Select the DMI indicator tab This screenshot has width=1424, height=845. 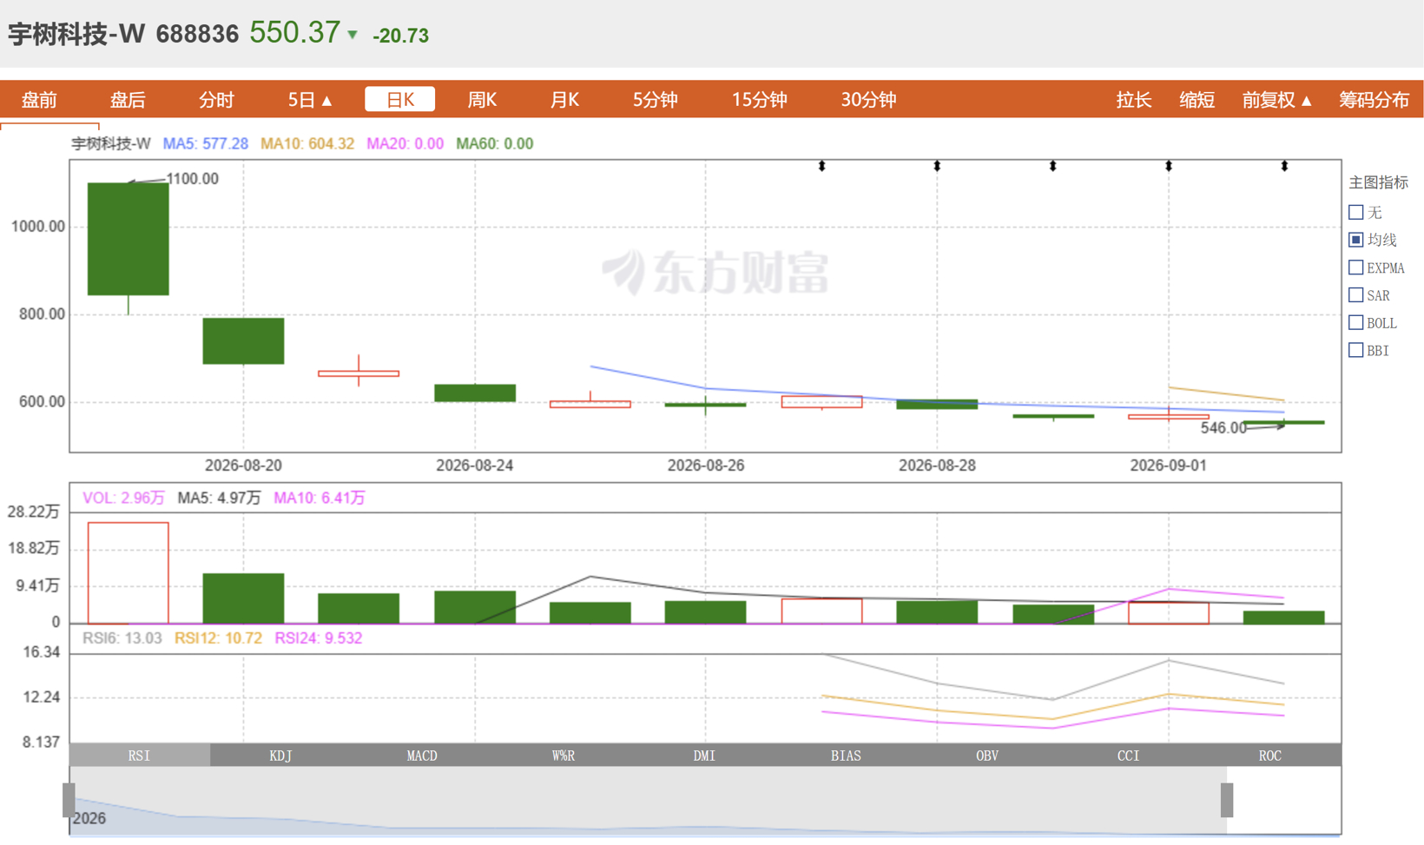704,756
